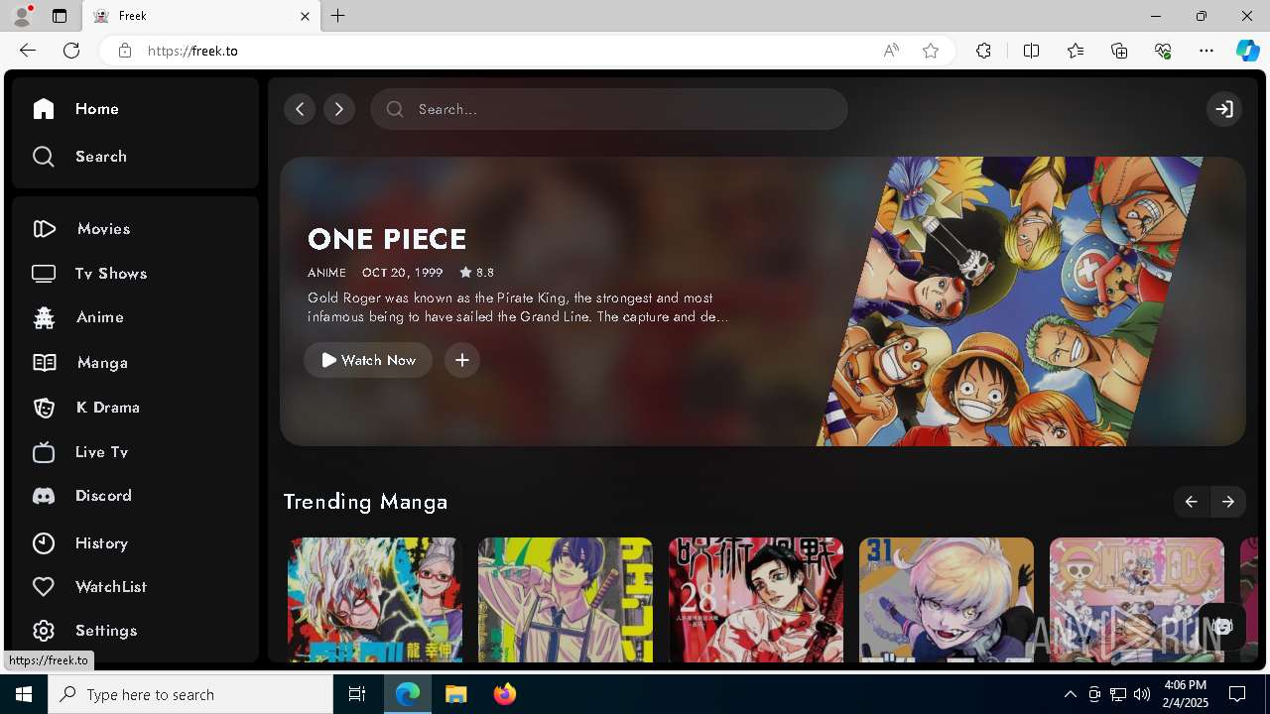Enable Split screen in Edge
Screen dimensions: 1270x714
coord(1031,51)
